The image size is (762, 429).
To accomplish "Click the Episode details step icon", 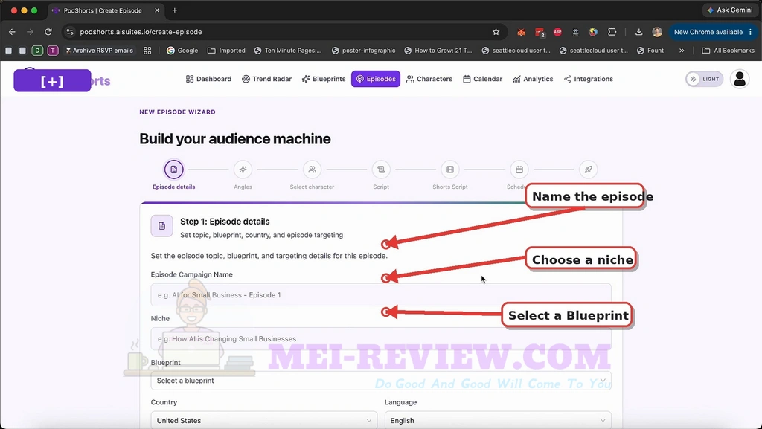I will [173, 170].
